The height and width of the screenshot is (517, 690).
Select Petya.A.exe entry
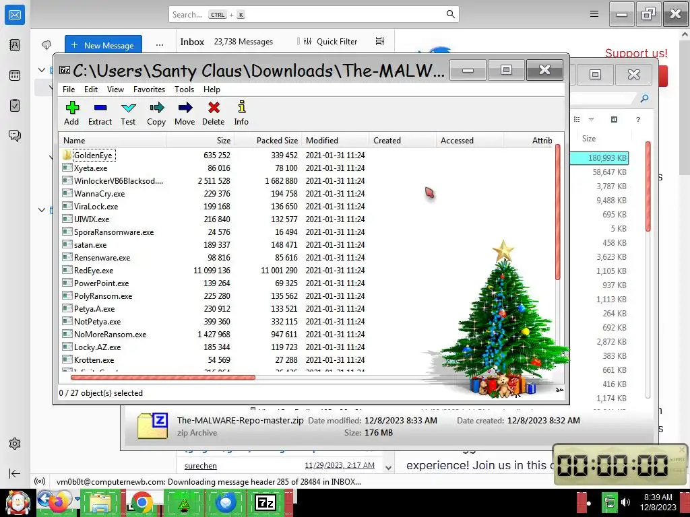94,308
